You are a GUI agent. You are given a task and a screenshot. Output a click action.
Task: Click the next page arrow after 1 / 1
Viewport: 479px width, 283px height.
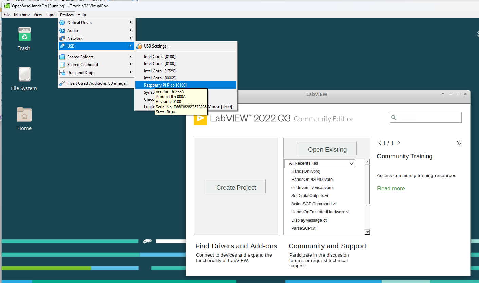click(399, 143)
